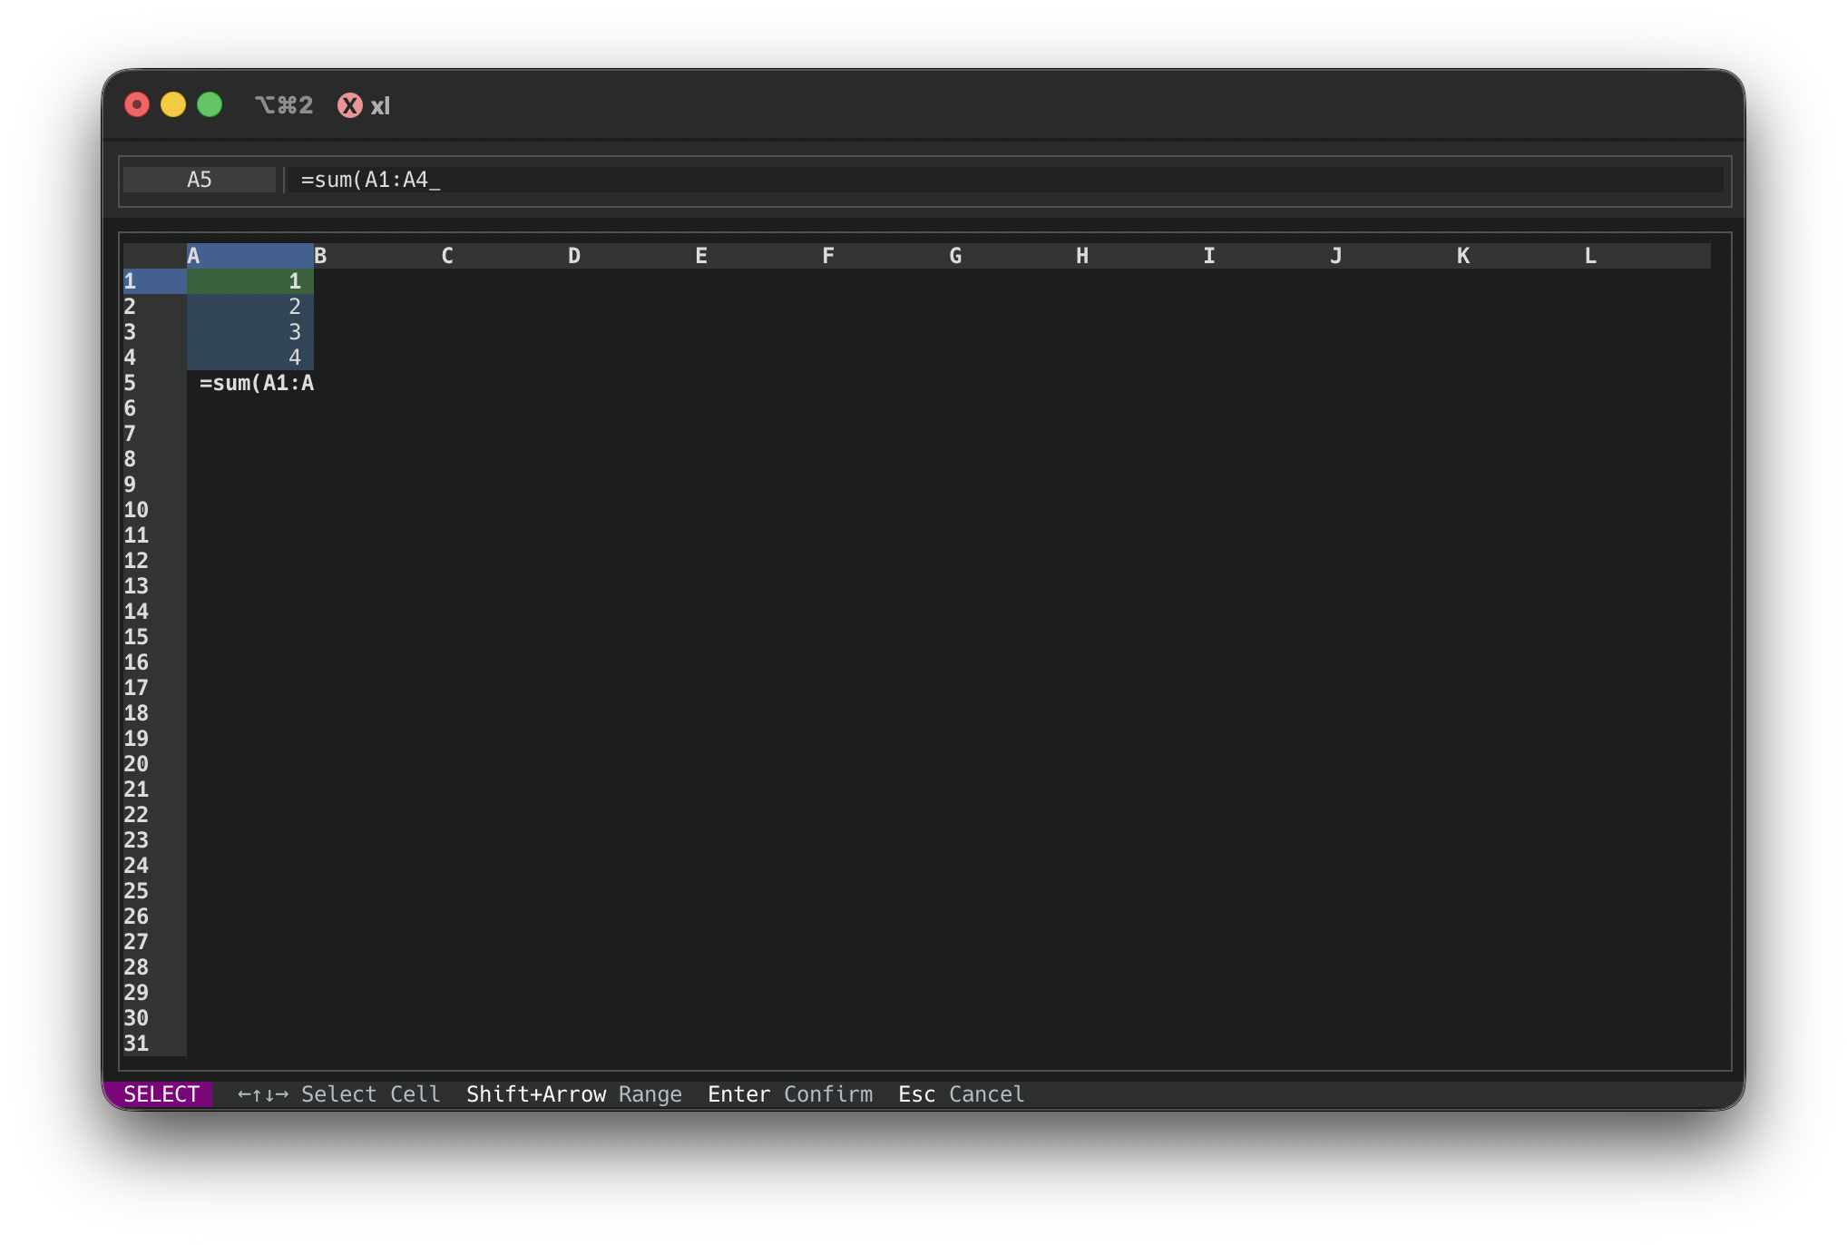
Task: Select column header B
Action: point(377,256)
